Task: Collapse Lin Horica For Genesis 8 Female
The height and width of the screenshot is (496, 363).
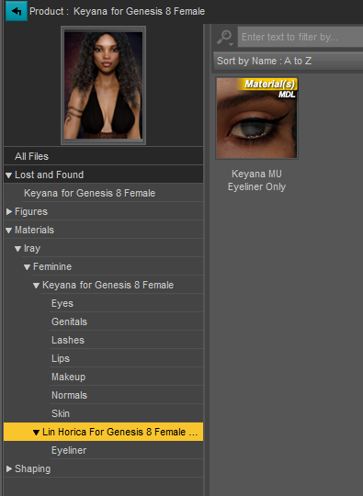Action: pos(37,433)
